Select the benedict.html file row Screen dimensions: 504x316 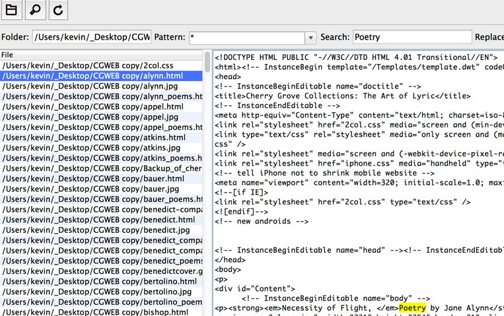[x=101, y=220]
